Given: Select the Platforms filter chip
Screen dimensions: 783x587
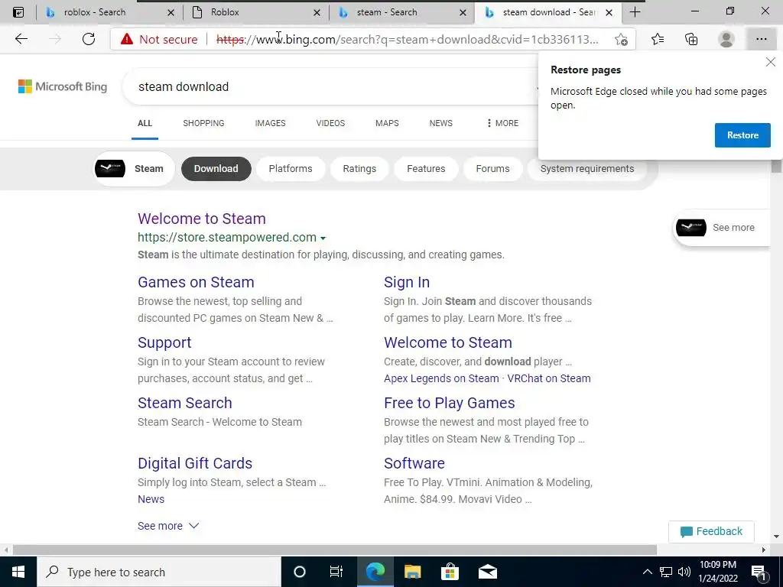Looking at the screenshot, I should [x=290, y=169].
